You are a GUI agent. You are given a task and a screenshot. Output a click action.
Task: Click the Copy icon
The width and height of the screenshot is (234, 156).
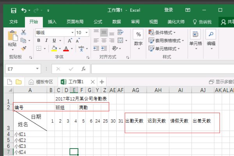pos(23,40)
